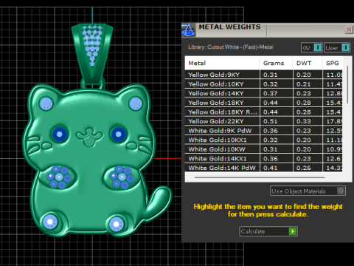Click the gem in the cat's right ear
354x266 pixels.
[136, 103]
